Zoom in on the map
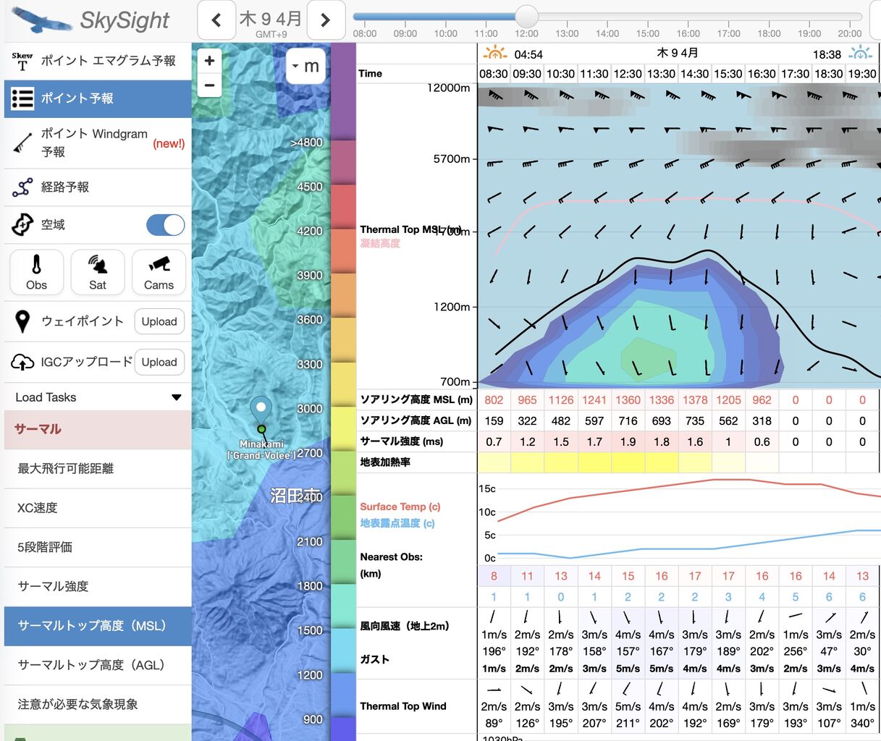The height and width of the screenshot is (741, 881). click(x=209, y=61)
